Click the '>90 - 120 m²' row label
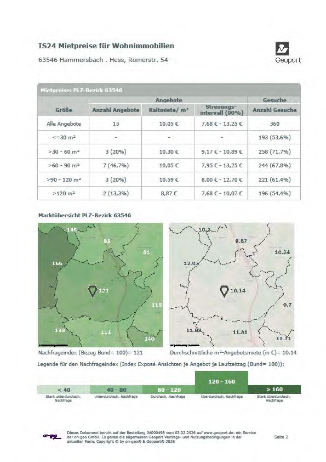Viewport: 326px width, 462px height. point(64,180)
